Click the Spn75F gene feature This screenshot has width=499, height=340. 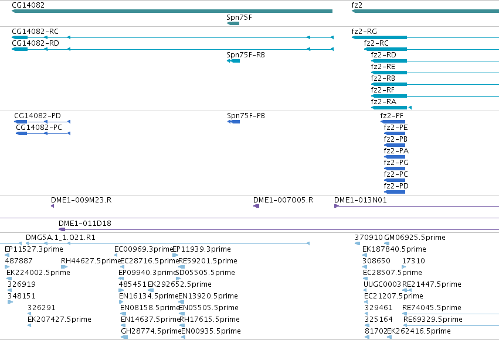(233, 23)
